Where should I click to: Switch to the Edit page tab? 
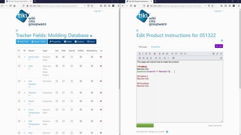[143, 47]
